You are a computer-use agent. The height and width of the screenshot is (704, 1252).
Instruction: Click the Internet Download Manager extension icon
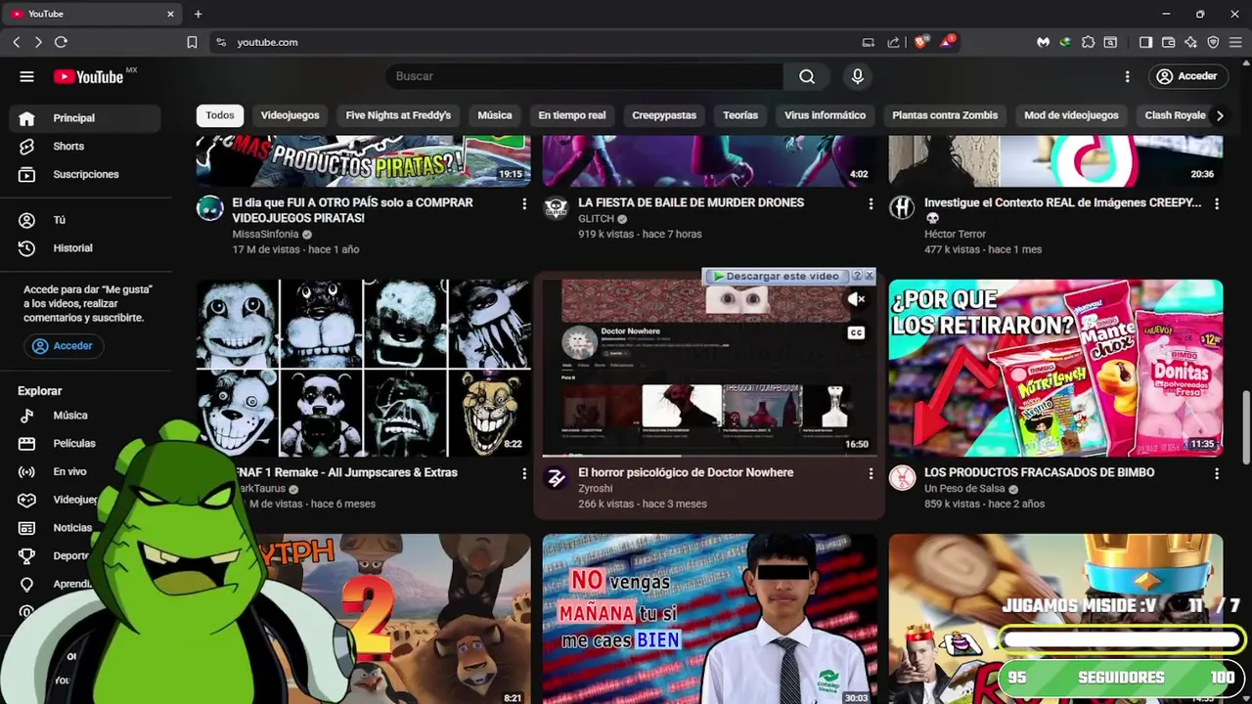1065,42
